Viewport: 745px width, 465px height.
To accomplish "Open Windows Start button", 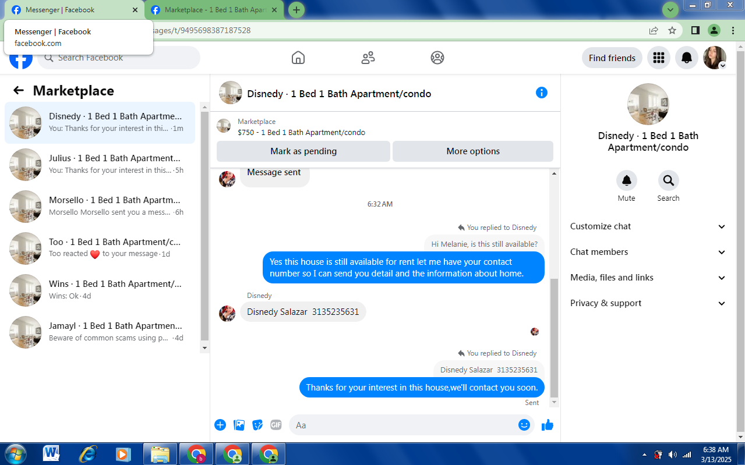I will 15,454.
